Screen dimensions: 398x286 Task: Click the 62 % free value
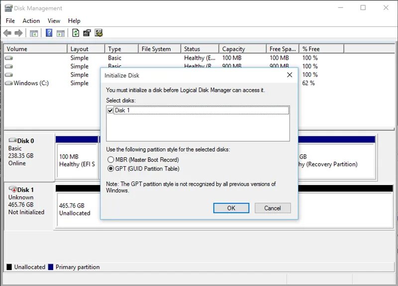point(308,83)
